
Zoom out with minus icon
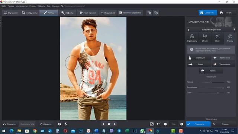[165, 124]
